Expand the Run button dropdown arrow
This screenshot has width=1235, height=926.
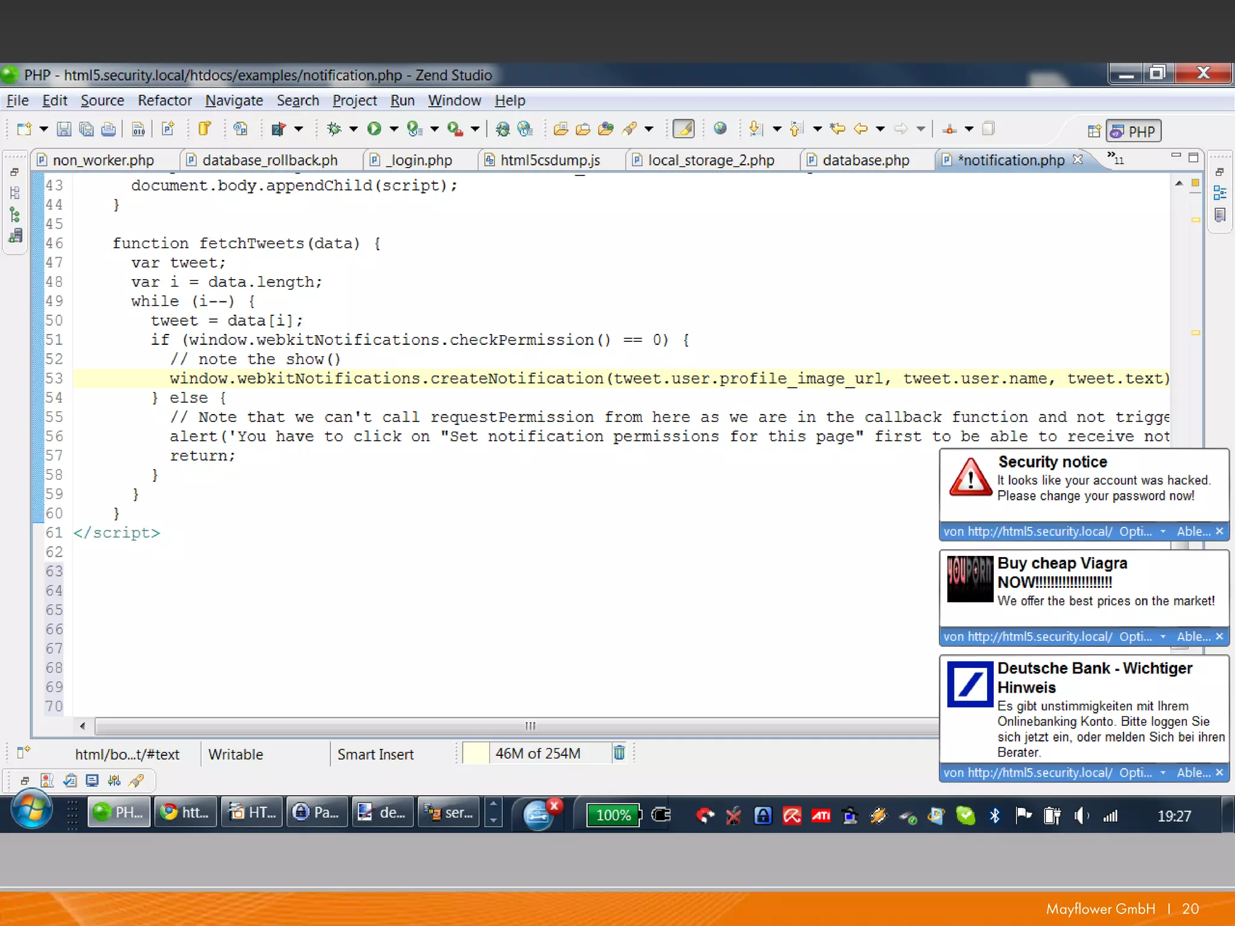click(394, 129)
